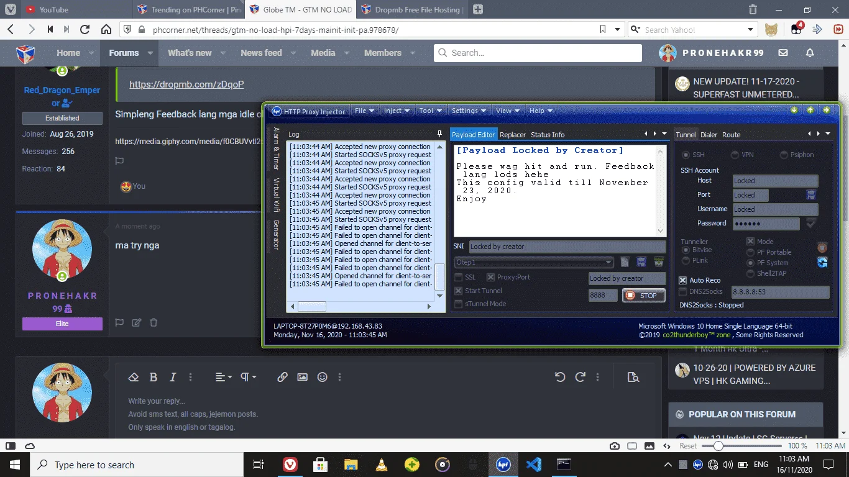Viewport: 849px width, 477px height.
Task: Open Red_Dragon_Emperor's profile link
Action: pyautogui.click(x=62, y=96)
